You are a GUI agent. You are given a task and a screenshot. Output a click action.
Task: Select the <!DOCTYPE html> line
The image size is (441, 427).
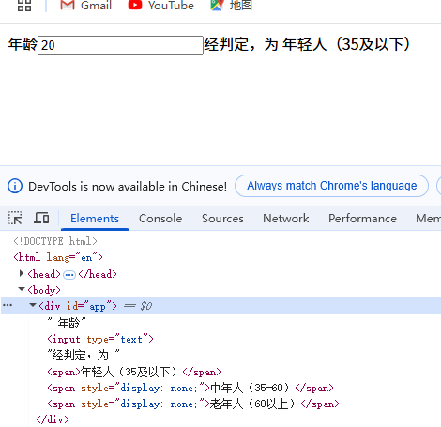(55, 241)
